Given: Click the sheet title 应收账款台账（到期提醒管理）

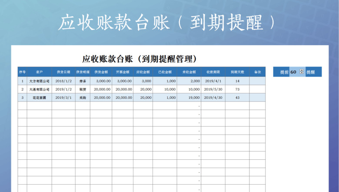Looking at the screenshot, I should tap(140, 59).
